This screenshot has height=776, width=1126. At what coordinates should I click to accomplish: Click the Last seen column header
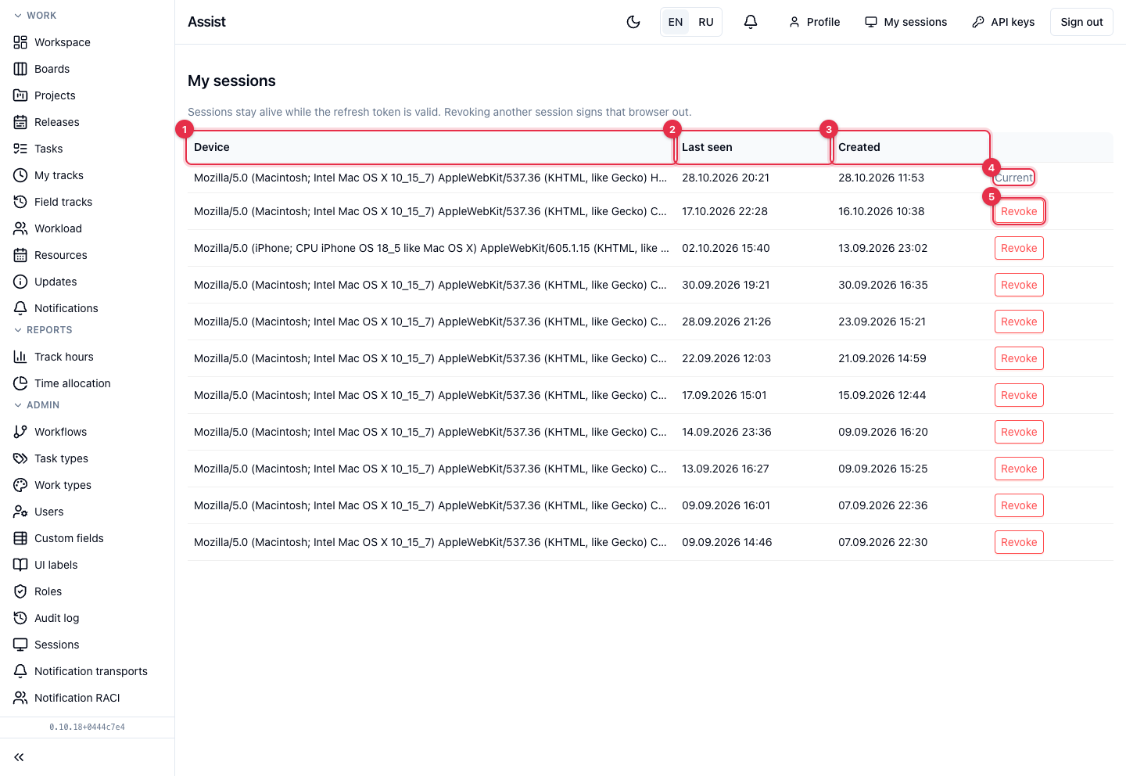click(753, 147)
